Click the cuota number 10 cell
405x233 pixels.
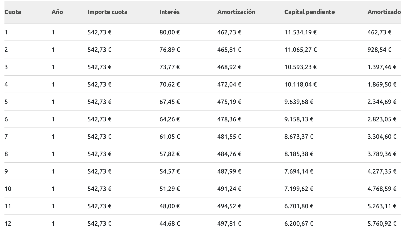[8, 189]
